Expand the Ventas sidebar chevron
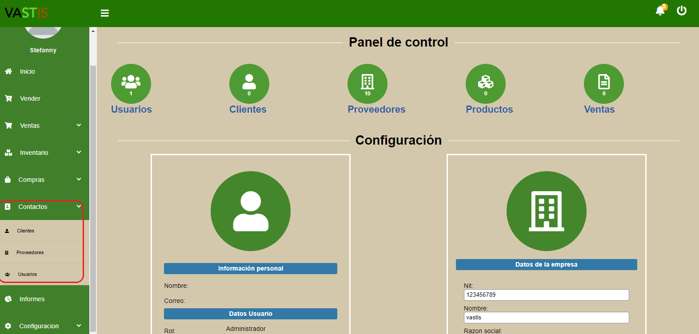 79,126
